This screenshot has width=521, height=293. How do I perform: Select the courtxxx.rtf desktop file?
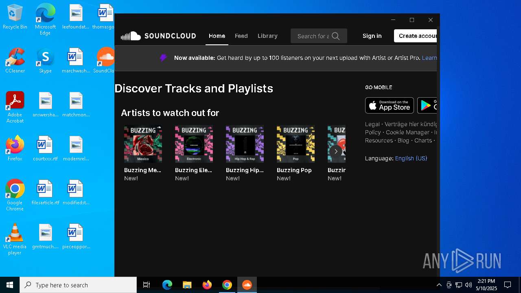[x=45, y=149]
